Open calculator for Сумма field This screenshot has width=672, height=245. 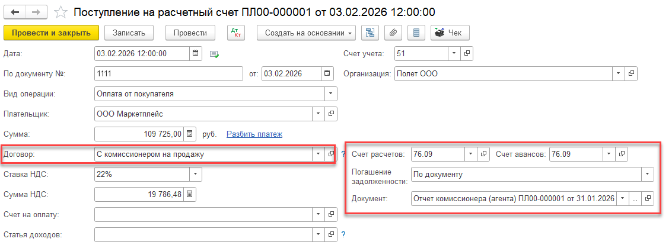pyautogui.click(x=190, y=134)
